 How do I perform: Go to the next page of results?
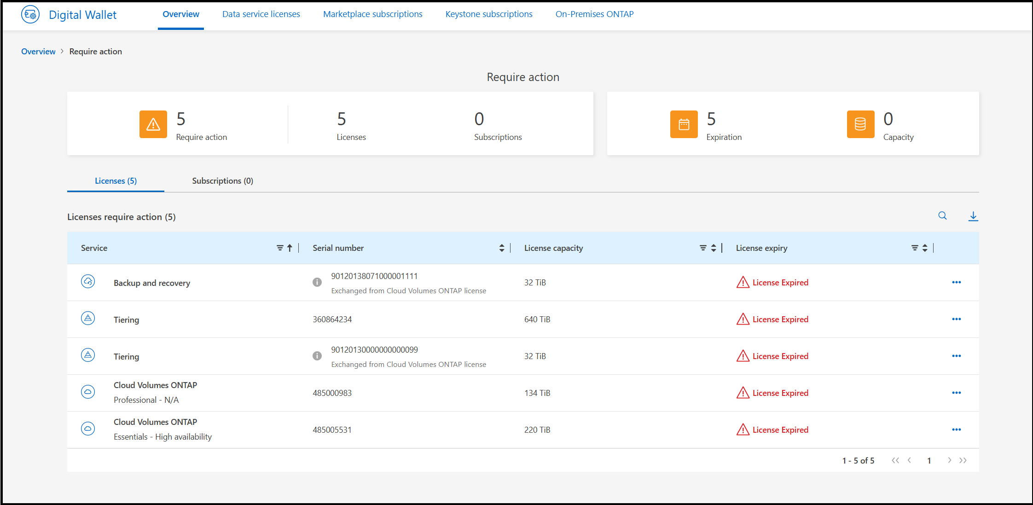point(949,460)
